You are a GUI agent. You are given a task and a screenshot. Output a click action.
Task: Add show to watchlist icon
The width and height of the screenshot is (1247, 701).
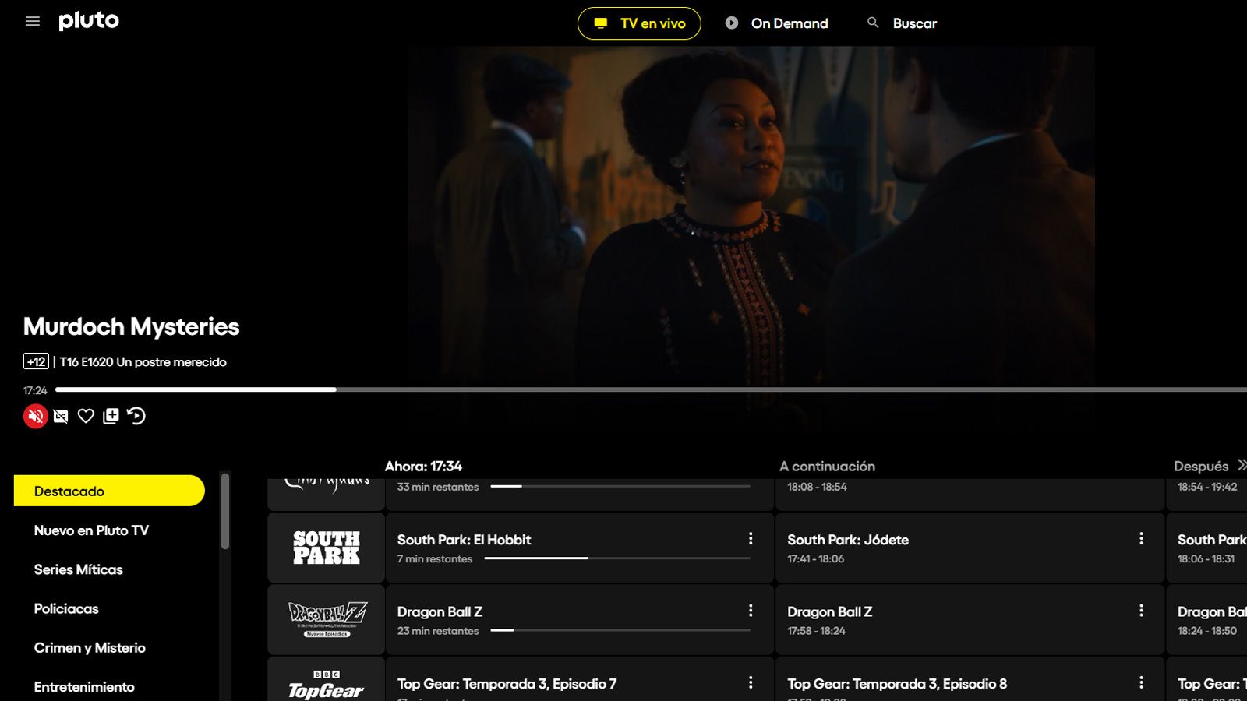(x=111, y=416)
